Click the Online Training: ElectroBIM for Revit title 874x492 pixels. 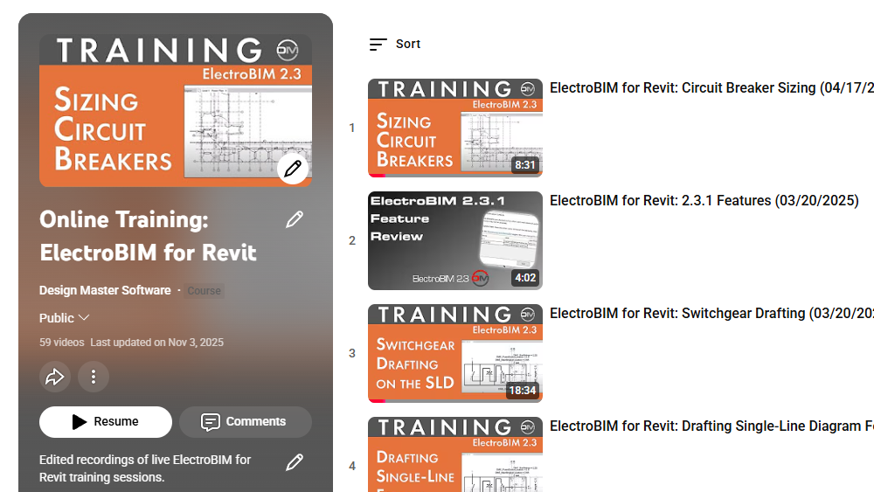(x=148, y=236)
